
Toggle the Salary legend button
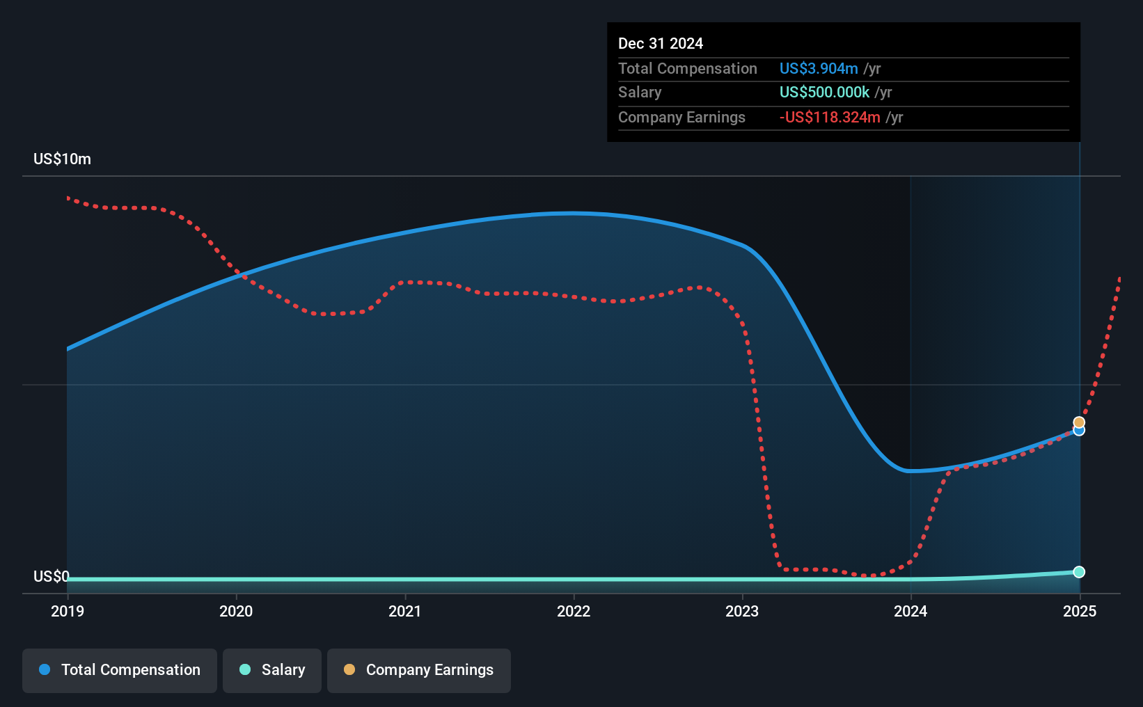point(272,670)
